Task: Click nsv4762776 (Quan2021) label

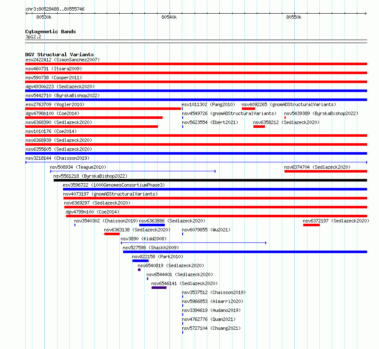Action: pyautogui.click(x=209, y=319)
